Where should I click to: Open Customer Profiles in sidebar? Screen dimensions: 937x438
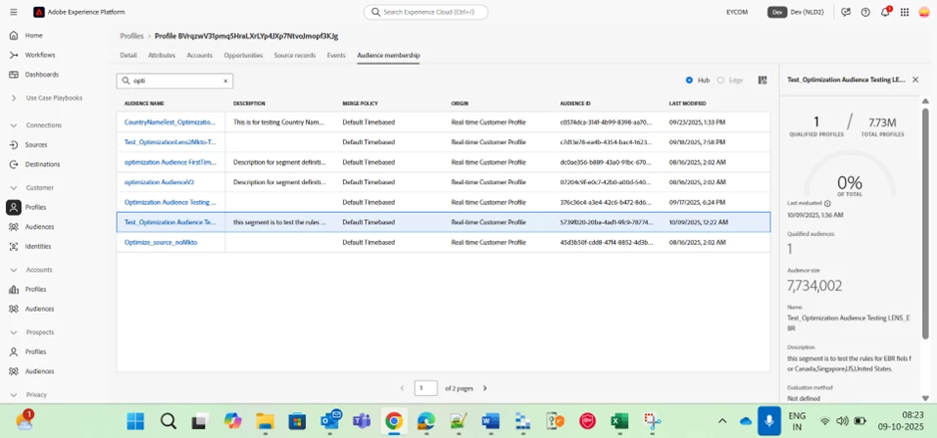tap(35, 207)
